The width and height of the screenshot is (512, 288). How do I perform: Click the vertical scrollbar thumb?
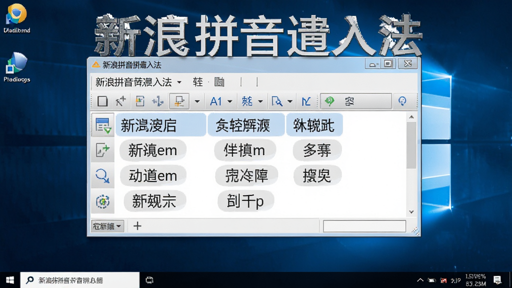click(411, 145)
